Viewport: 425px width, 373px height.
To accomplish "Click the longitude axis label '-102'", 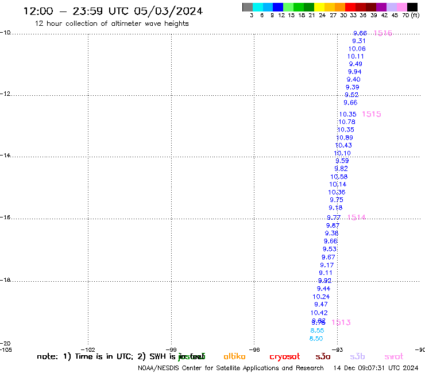I will (88, 349).
